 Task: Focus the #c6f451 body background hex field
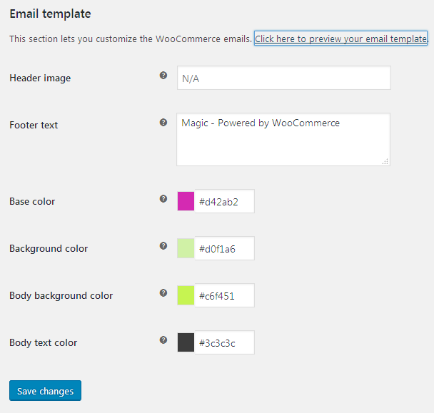(x=224, y=295)
